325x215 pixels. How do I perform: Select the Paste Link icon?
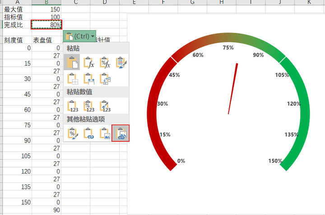coord(88,133)
